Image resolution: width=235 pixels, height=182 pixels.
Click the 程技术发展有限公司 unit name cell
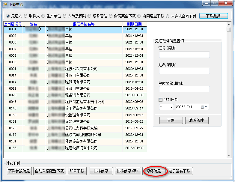pyautogui.click(x=84, y=69)
